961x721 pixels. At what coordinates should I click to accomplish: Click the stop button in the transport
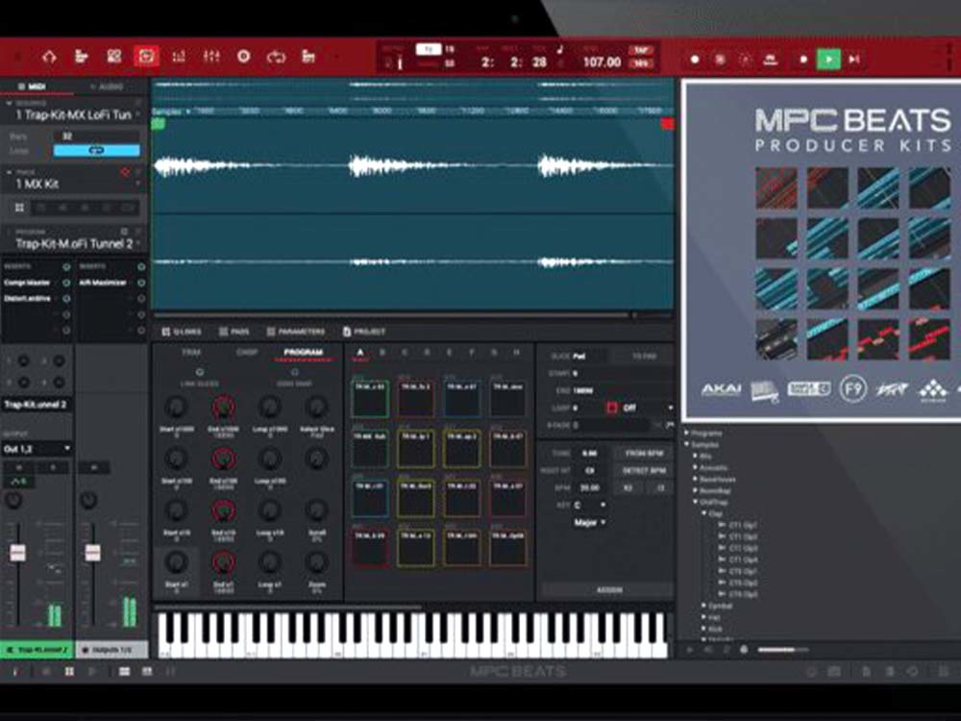point(803,60)
